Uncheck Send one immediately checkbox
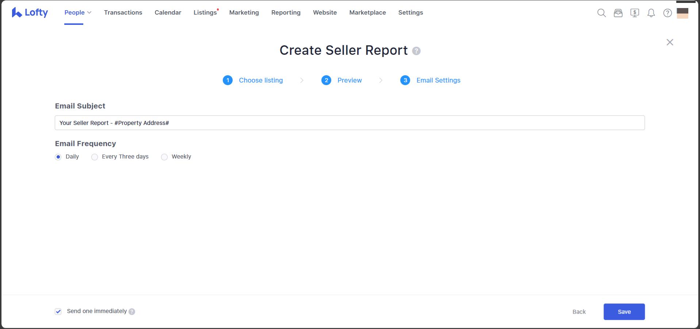The image size is (700, 329). click(58, 311)
